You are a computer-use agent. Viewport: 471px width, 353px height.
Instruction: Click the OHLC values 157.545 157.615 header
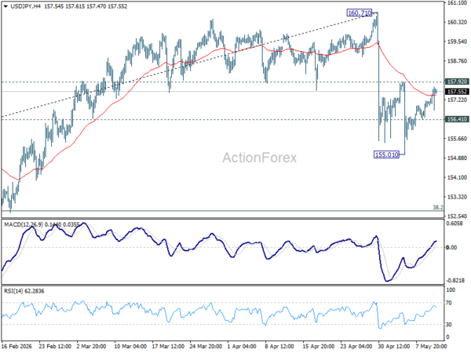tap(64, 6)
